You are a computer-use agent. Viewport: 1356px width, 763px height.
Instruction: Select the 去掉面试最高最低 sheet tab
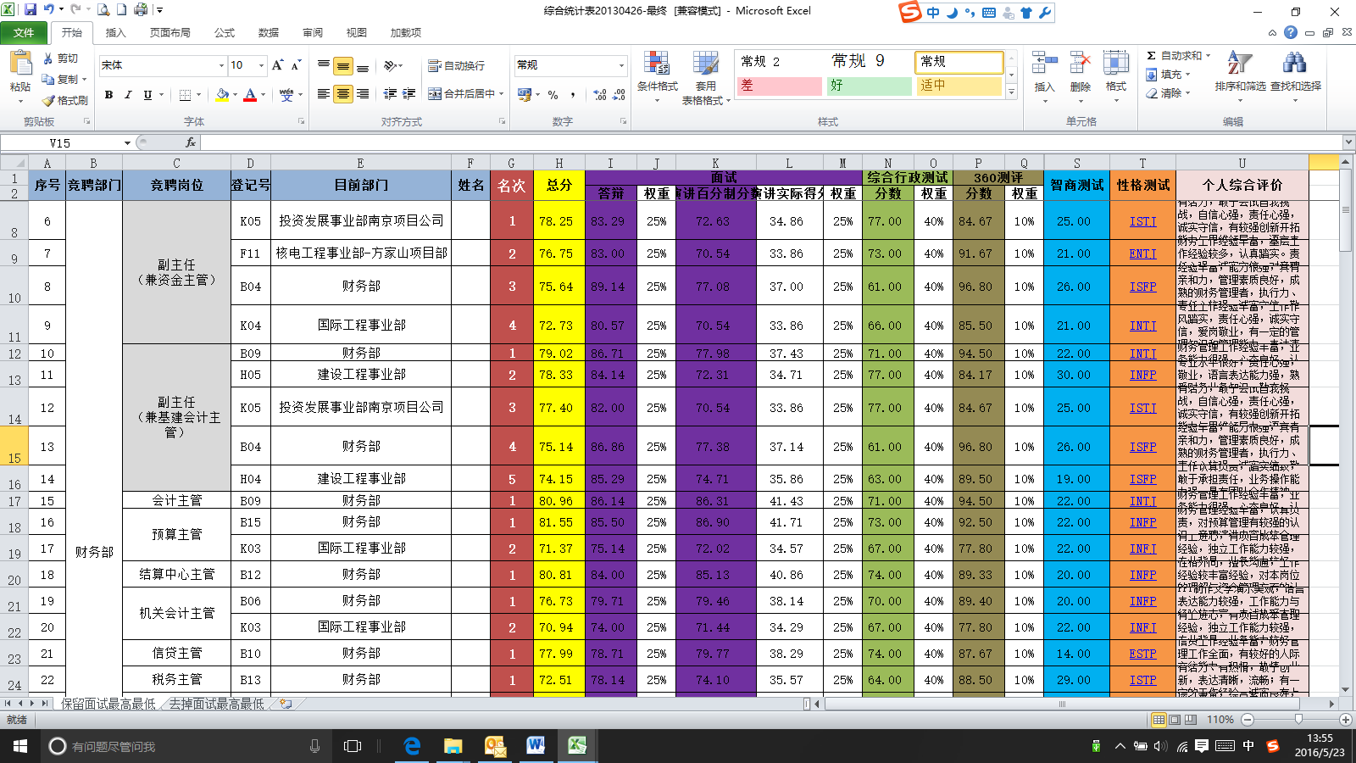pyautogui.click(x=217, y=704)
